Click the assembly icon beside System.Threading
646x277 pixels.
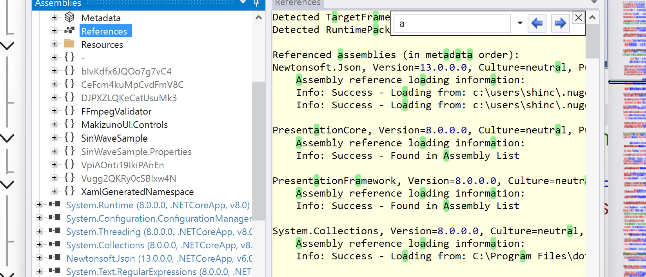click(x=54, y=231)
